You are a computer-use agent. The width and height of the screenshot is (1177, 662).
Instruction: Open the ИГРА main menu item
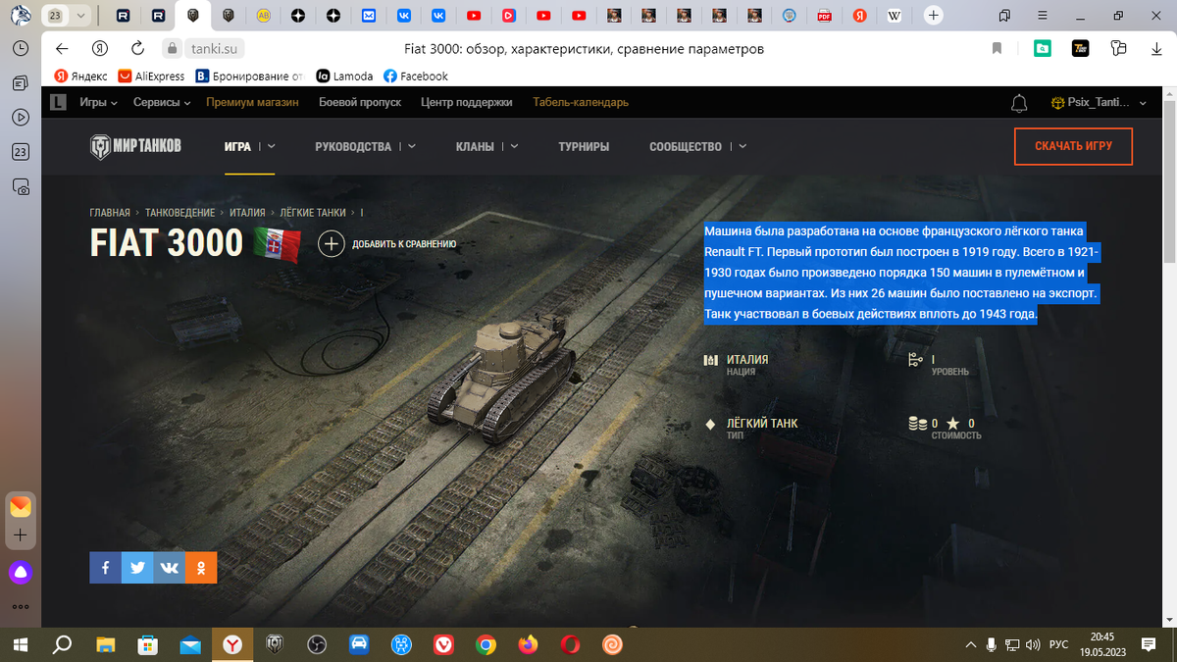coord(237,146)
